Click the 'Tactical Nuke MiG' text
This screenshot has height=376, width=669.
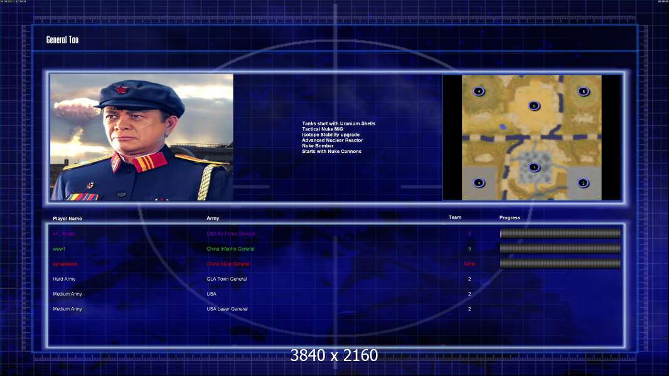[323, 129]
